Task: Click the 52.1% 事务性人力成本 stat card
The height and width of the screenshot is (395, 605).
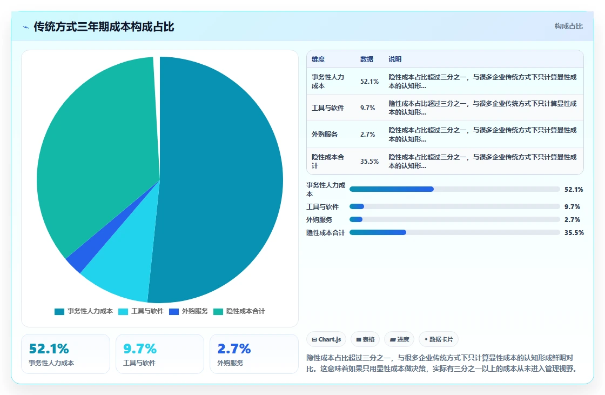Action: point(65,354)
